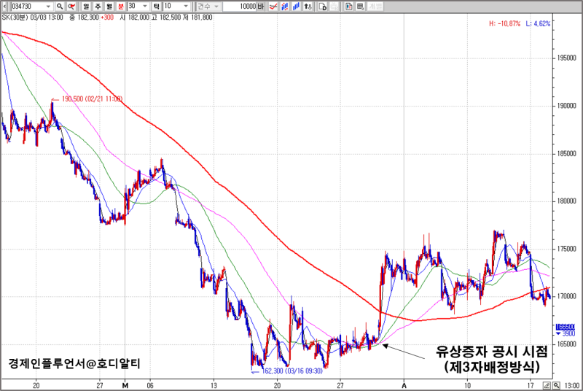Viewport: 583px width, 391px height.
Task: Switch to monthly (월) chart period
Action: (x=109, y=7)
